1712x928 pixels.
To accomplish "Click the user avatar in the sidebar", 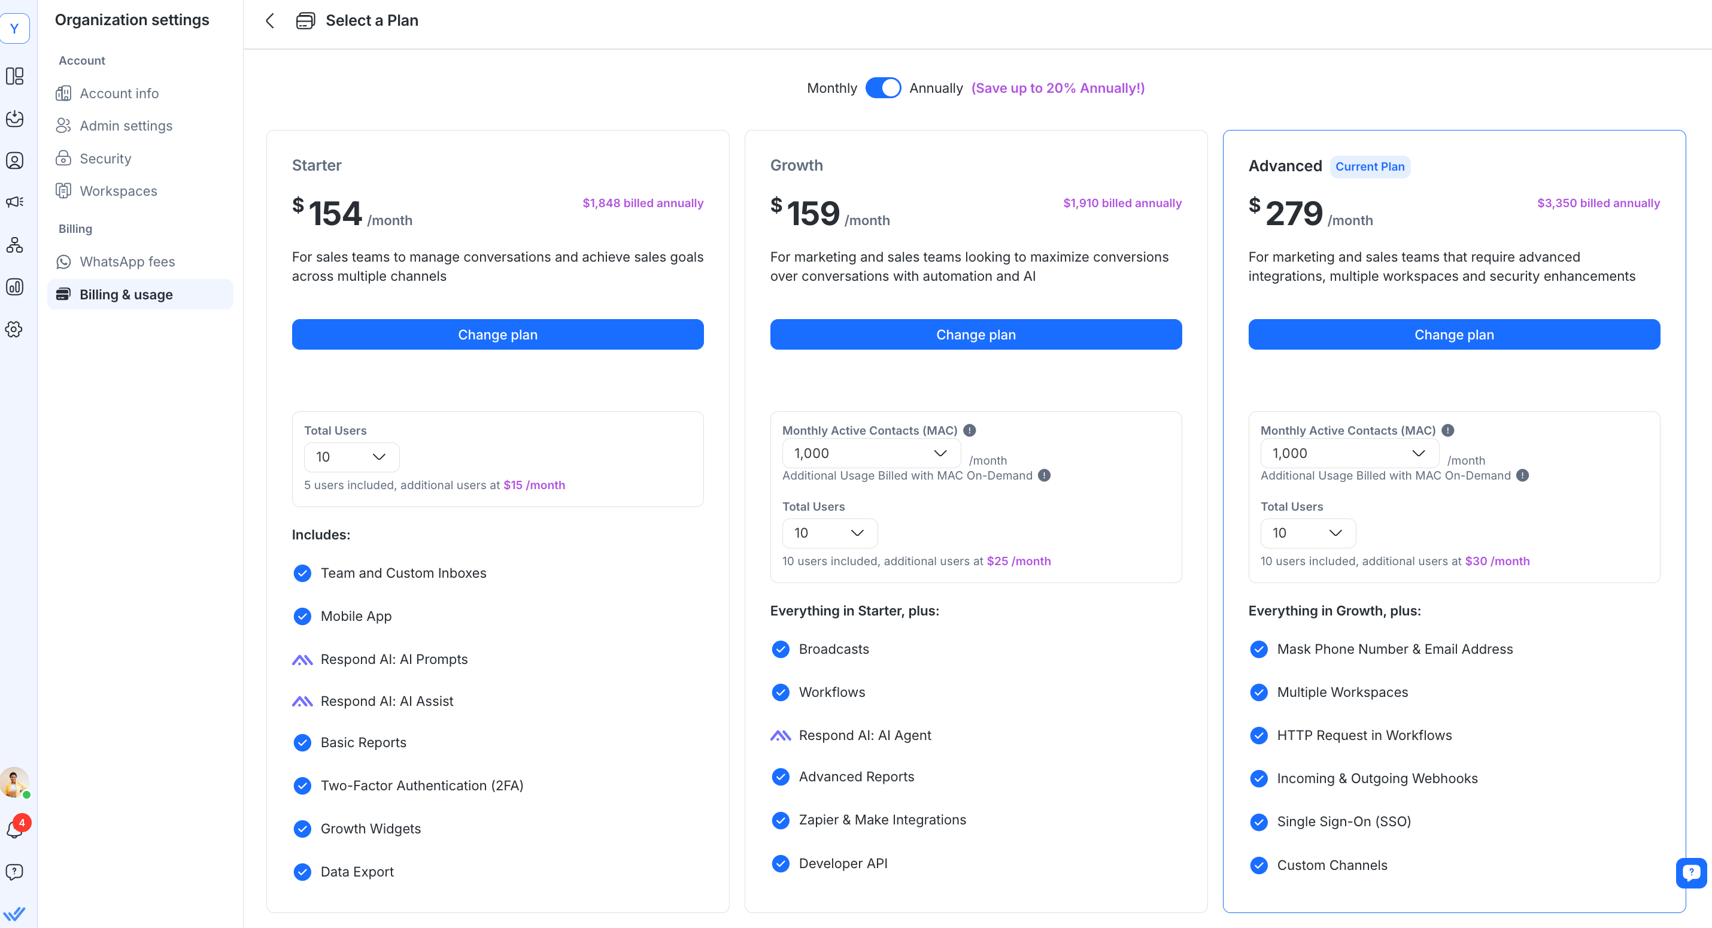I will point(14,783).
